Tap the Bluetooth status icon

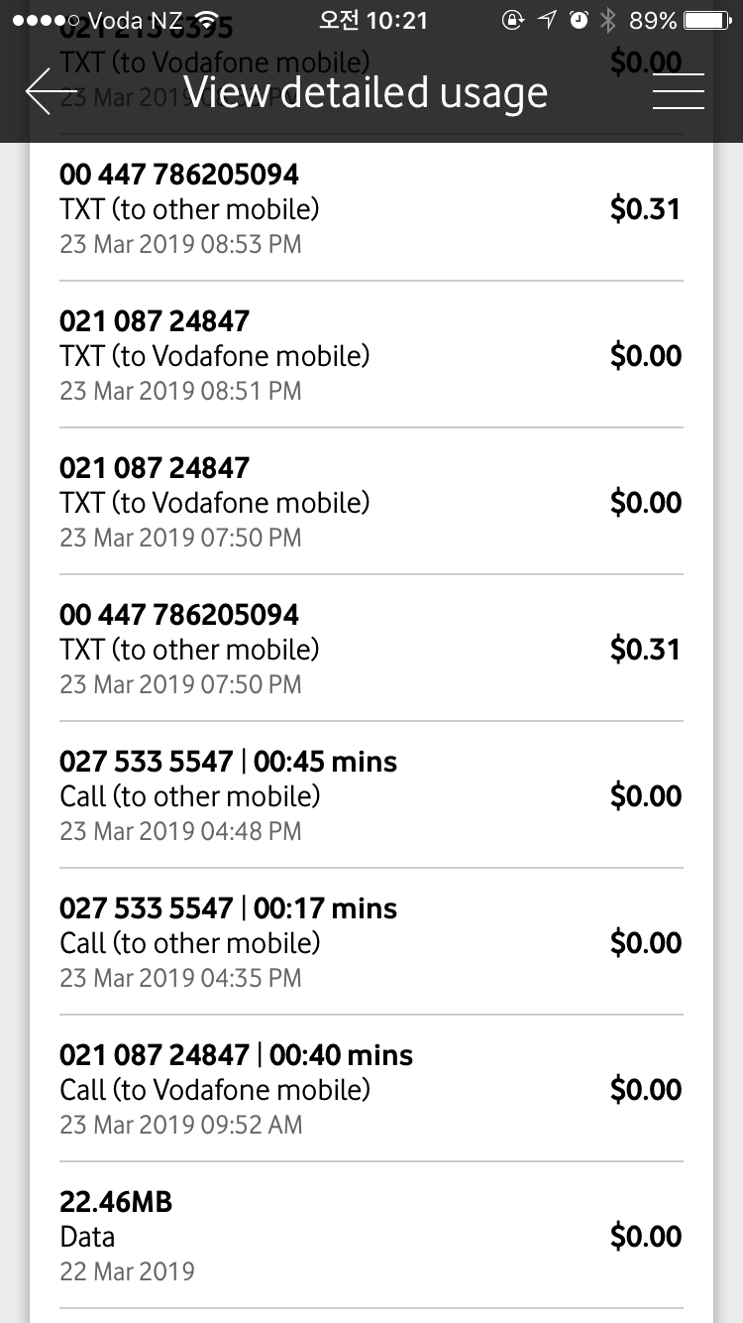pos(608,20)
